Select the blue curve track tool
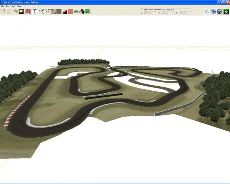Viewport: 230px width, 184px height. [x=41, y=11]
